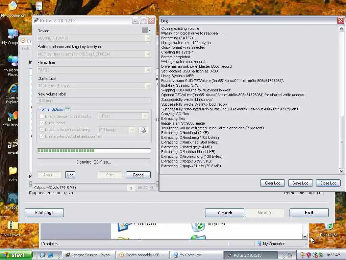Click the Start page button
This screenshot has height=260, width=346.
pyautogui.click(x=44, y=213)
